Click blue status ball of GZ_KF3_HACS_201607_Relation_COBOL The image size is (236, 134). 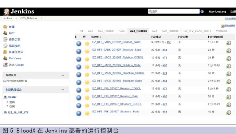pos(79,59)
